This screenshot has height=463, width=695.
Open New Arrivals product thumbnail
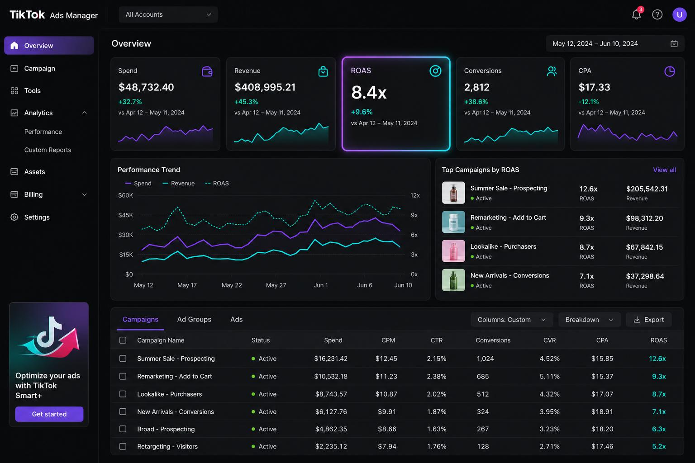click(453, 280)
